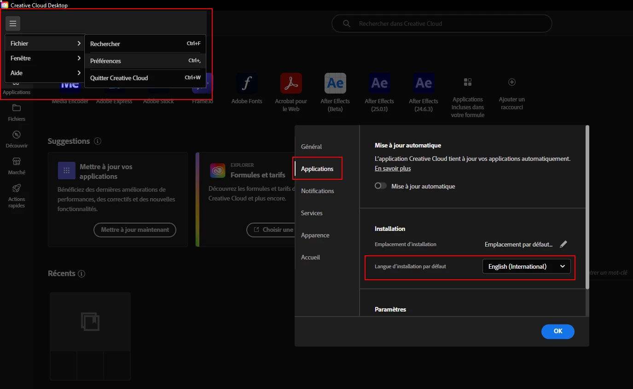Choose Rechercher from the Fichier menu

coord(145,44)
